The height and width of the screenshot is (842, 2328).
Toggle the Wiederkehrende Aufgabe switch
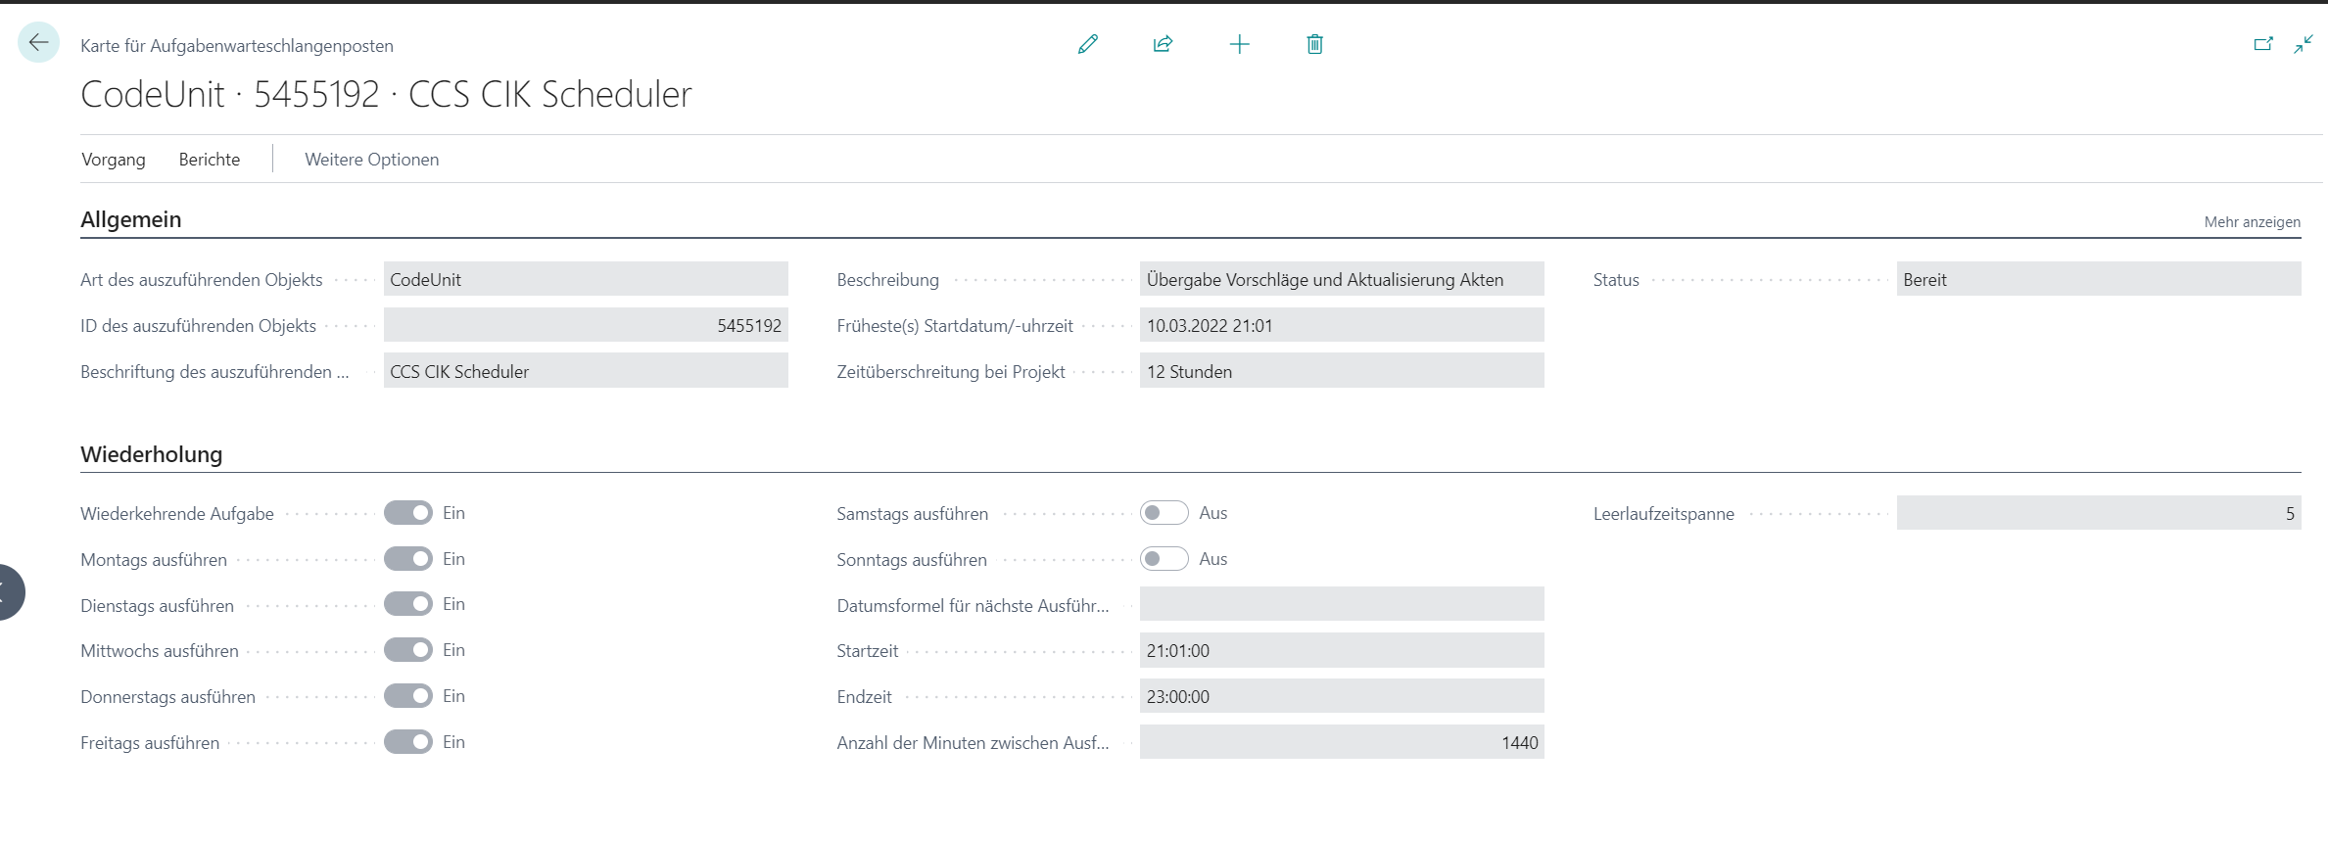coord(408,513)
